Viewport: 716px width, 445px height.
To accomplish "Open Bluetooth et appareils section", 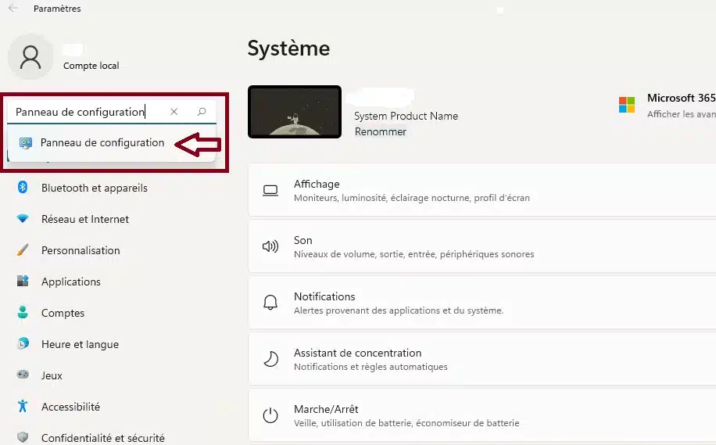I will click(x=94, y=188).
